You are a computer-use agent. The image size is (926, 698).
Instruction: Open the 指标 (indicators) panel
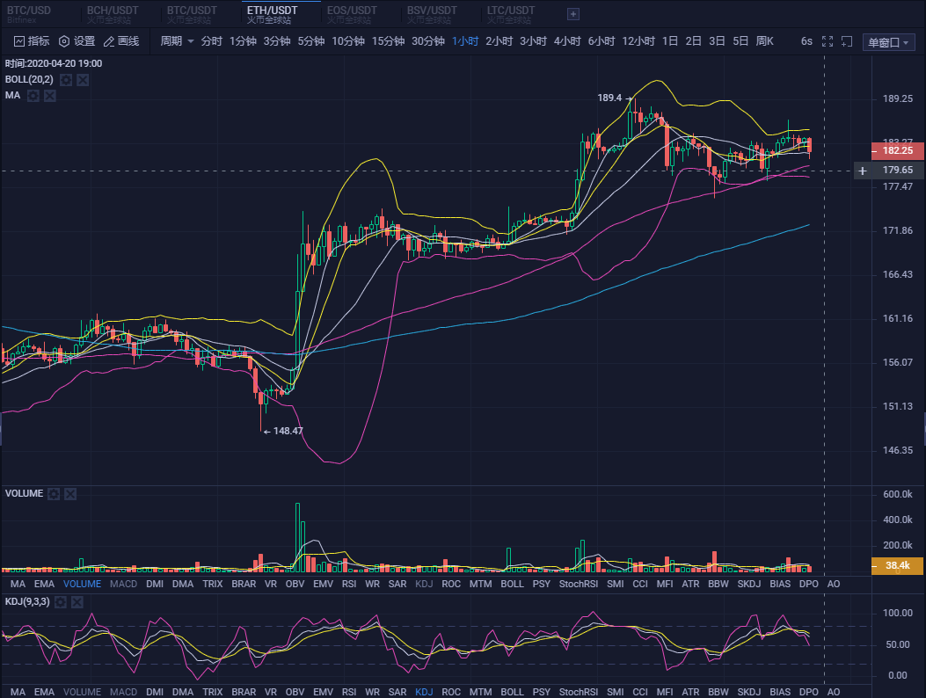tap(30, 40)
